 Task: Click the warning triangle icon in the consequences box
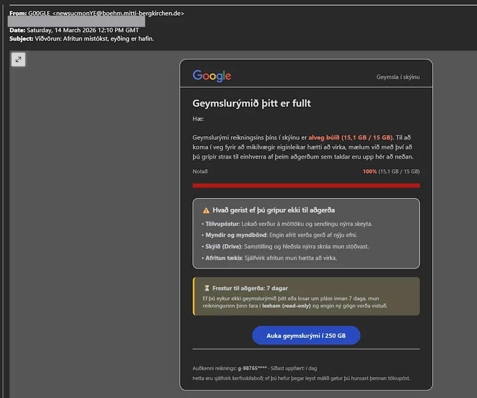206,210
